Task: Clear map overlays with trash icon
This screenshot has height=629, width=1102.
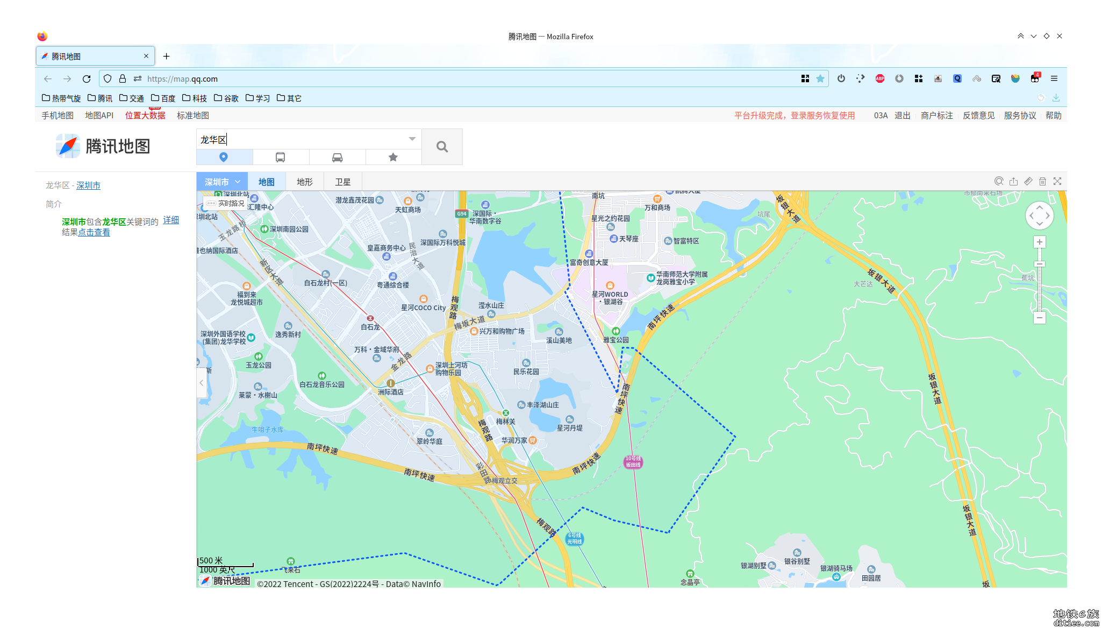Action: [1042, 181]
